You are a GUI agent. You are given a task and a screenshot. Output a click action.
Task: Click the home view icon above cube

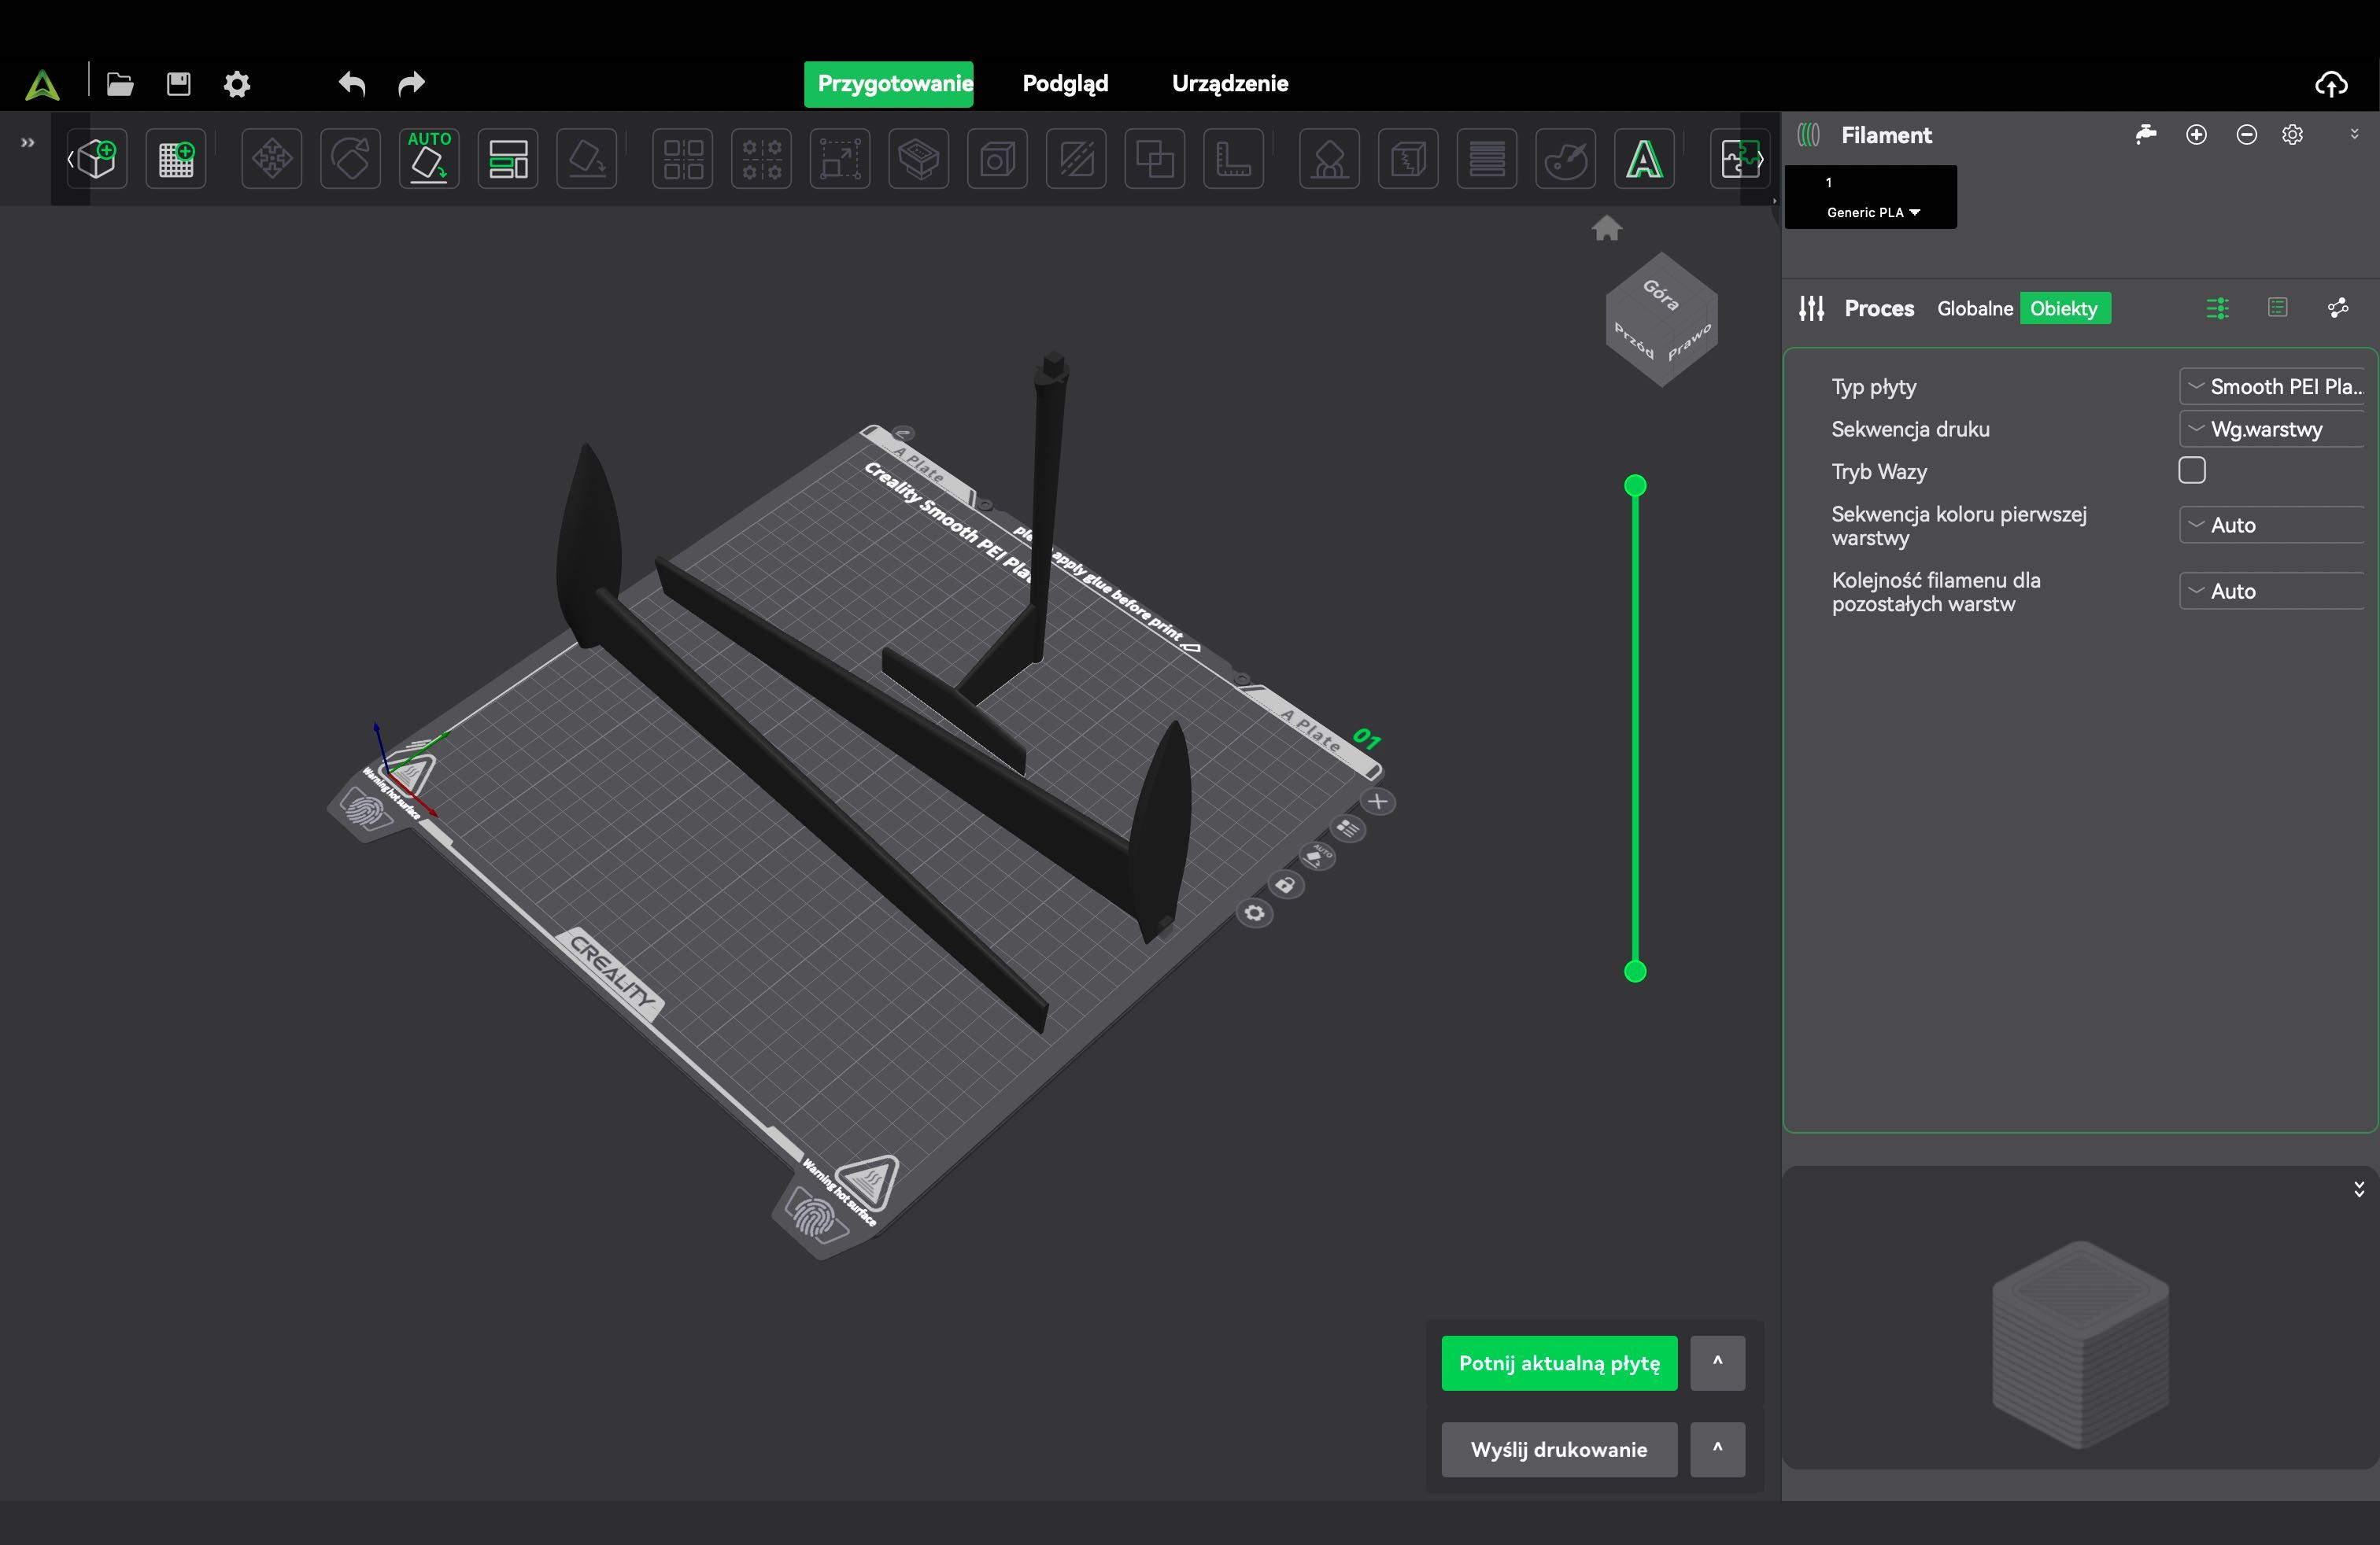(x=1607, y=229)
